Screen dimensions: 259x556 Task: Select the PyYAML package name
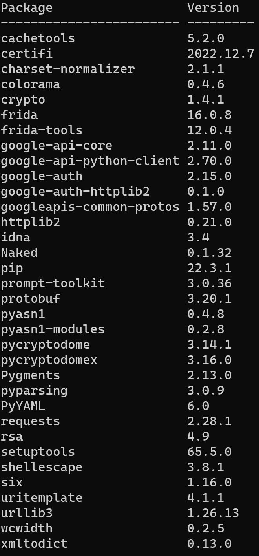tap(23, 406)
